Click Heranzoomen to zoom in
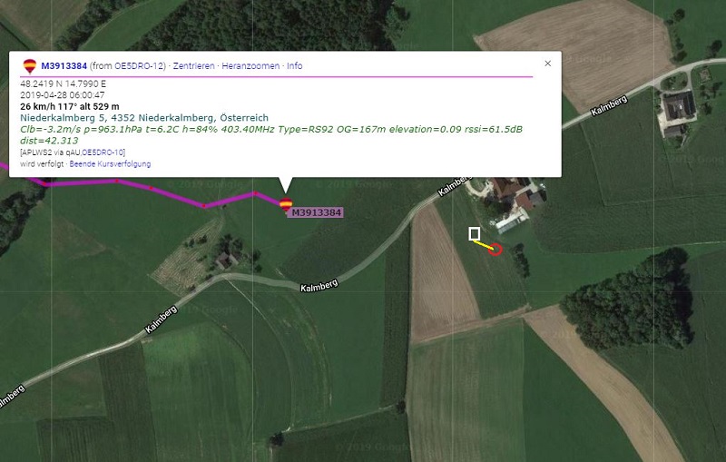Image resolution: width=726 pixels, height=462 pixels. pyautogui.click(x=250, y=65)
